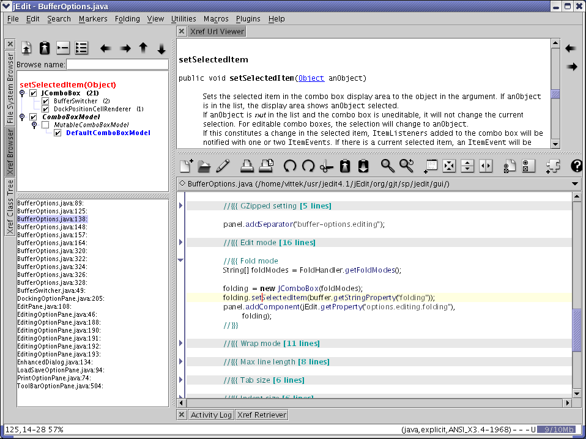This screenshot has height=439, width=586.
Task: Click the three-line list icon in Xref browser
Action: (81, 48)
